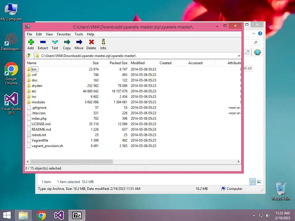Select the etc folder icon
The width and height of the screenshot is (295, 221).
coord(29,91)
